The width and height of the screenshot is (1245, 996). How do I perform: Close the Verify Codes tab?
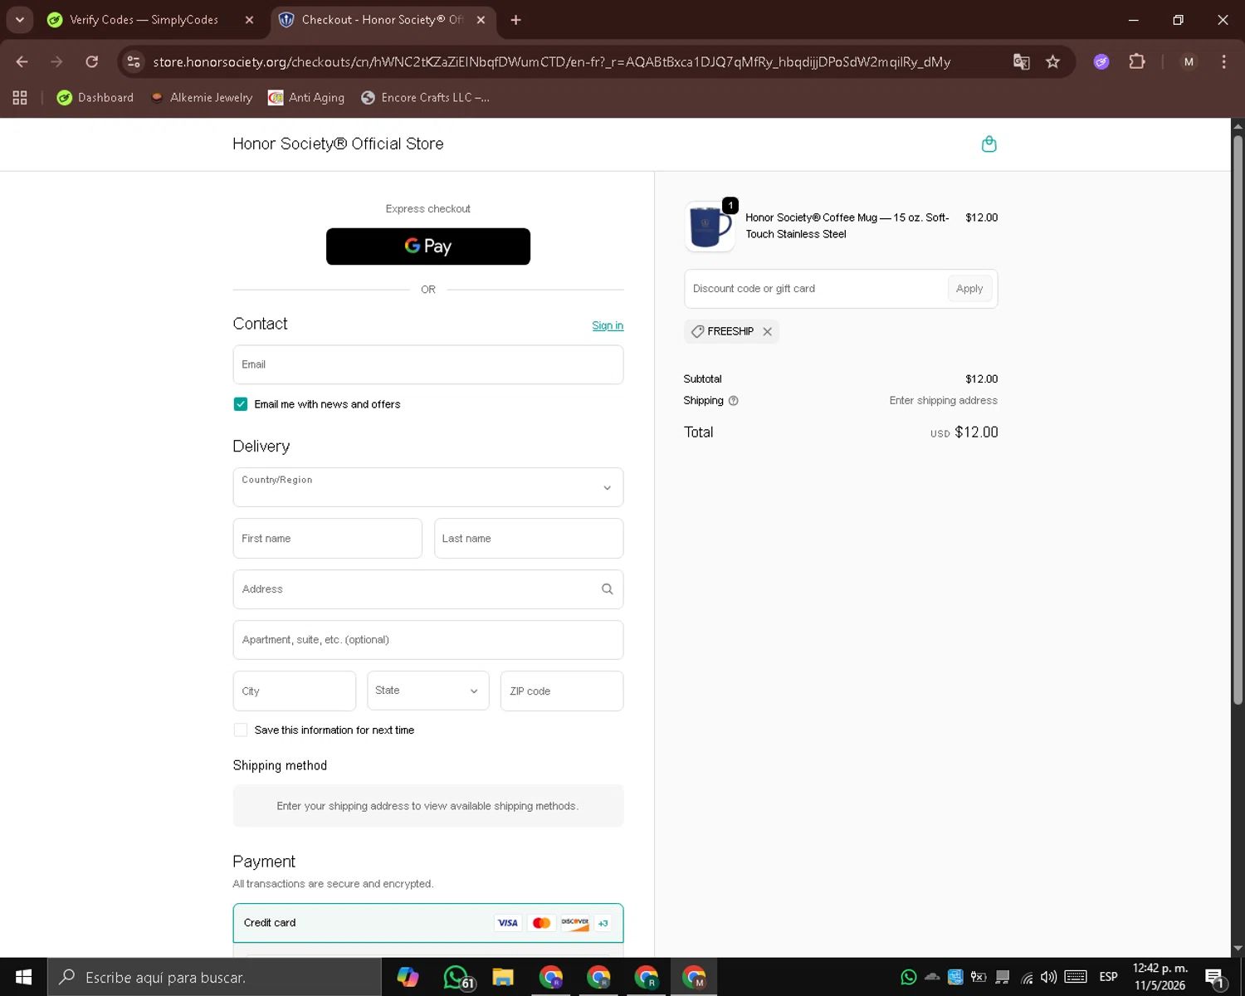pyautogui.click(x=249, y=20)
